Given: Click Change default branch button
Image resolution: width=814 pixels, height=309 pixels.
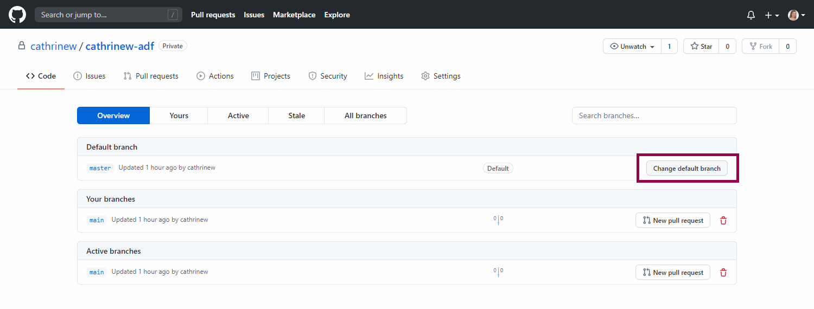Looking at the screenshot, I should [686, 169].
